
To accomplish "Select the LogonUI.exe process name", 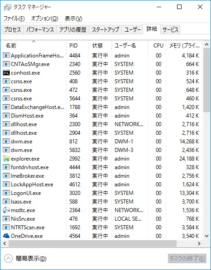I will point(26,193).
